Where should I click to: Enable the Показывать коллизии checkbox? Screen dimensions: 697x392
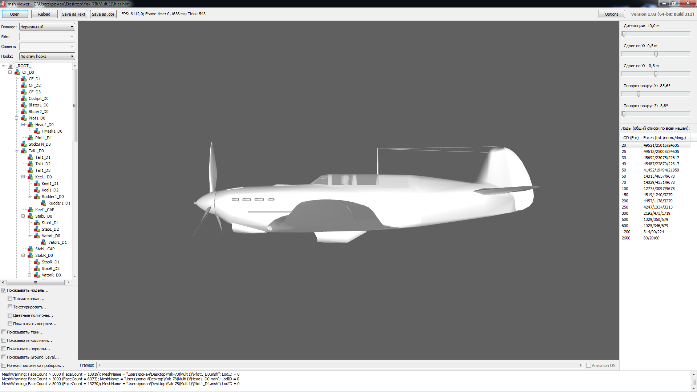(4, 340)
